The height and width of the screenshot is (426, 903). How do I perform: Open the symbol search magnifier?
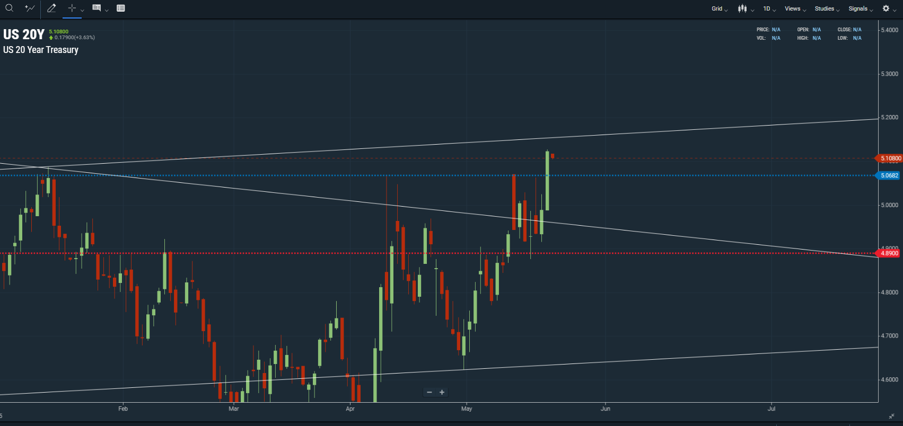9,8
